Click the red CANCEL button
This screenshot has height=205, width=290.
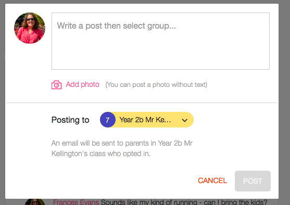(212, 181)
